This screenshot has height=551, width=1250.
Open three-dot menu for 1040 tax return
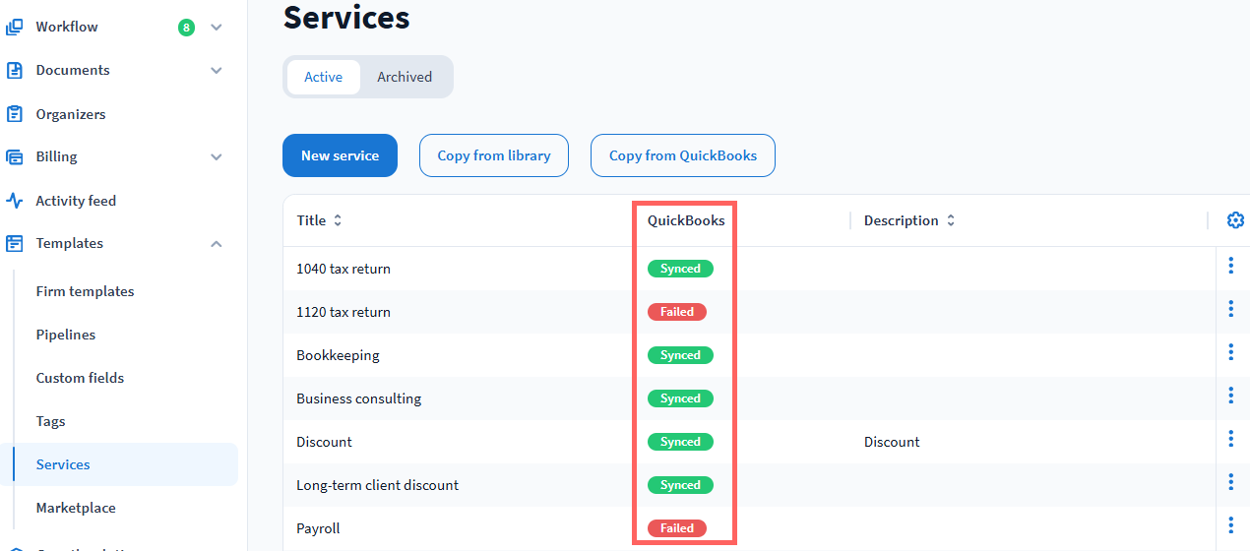pyautogui.click(x=1230, y=266)
